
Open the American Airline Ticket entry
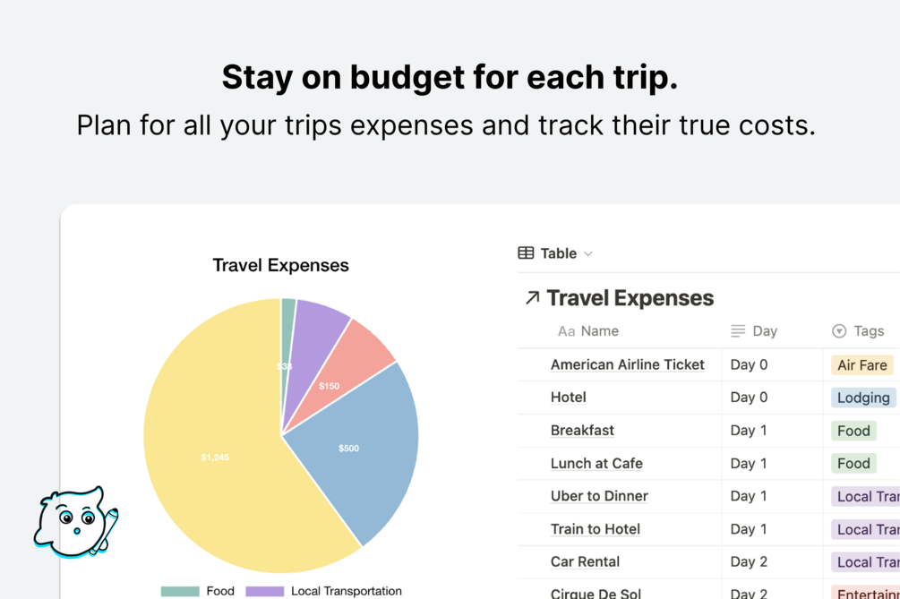pos(627,364)
